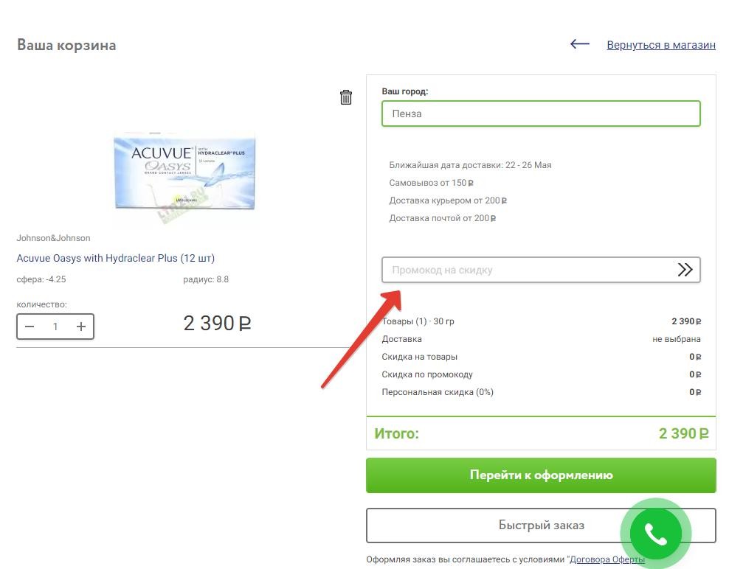Click the quantity value field showing 1
The image size is (729, 569).
pos(55,327)
